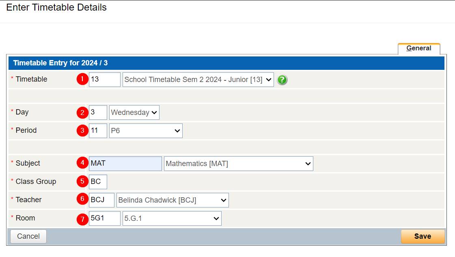Open the 5.G.1 room dropdown

(x=172, y=218)
